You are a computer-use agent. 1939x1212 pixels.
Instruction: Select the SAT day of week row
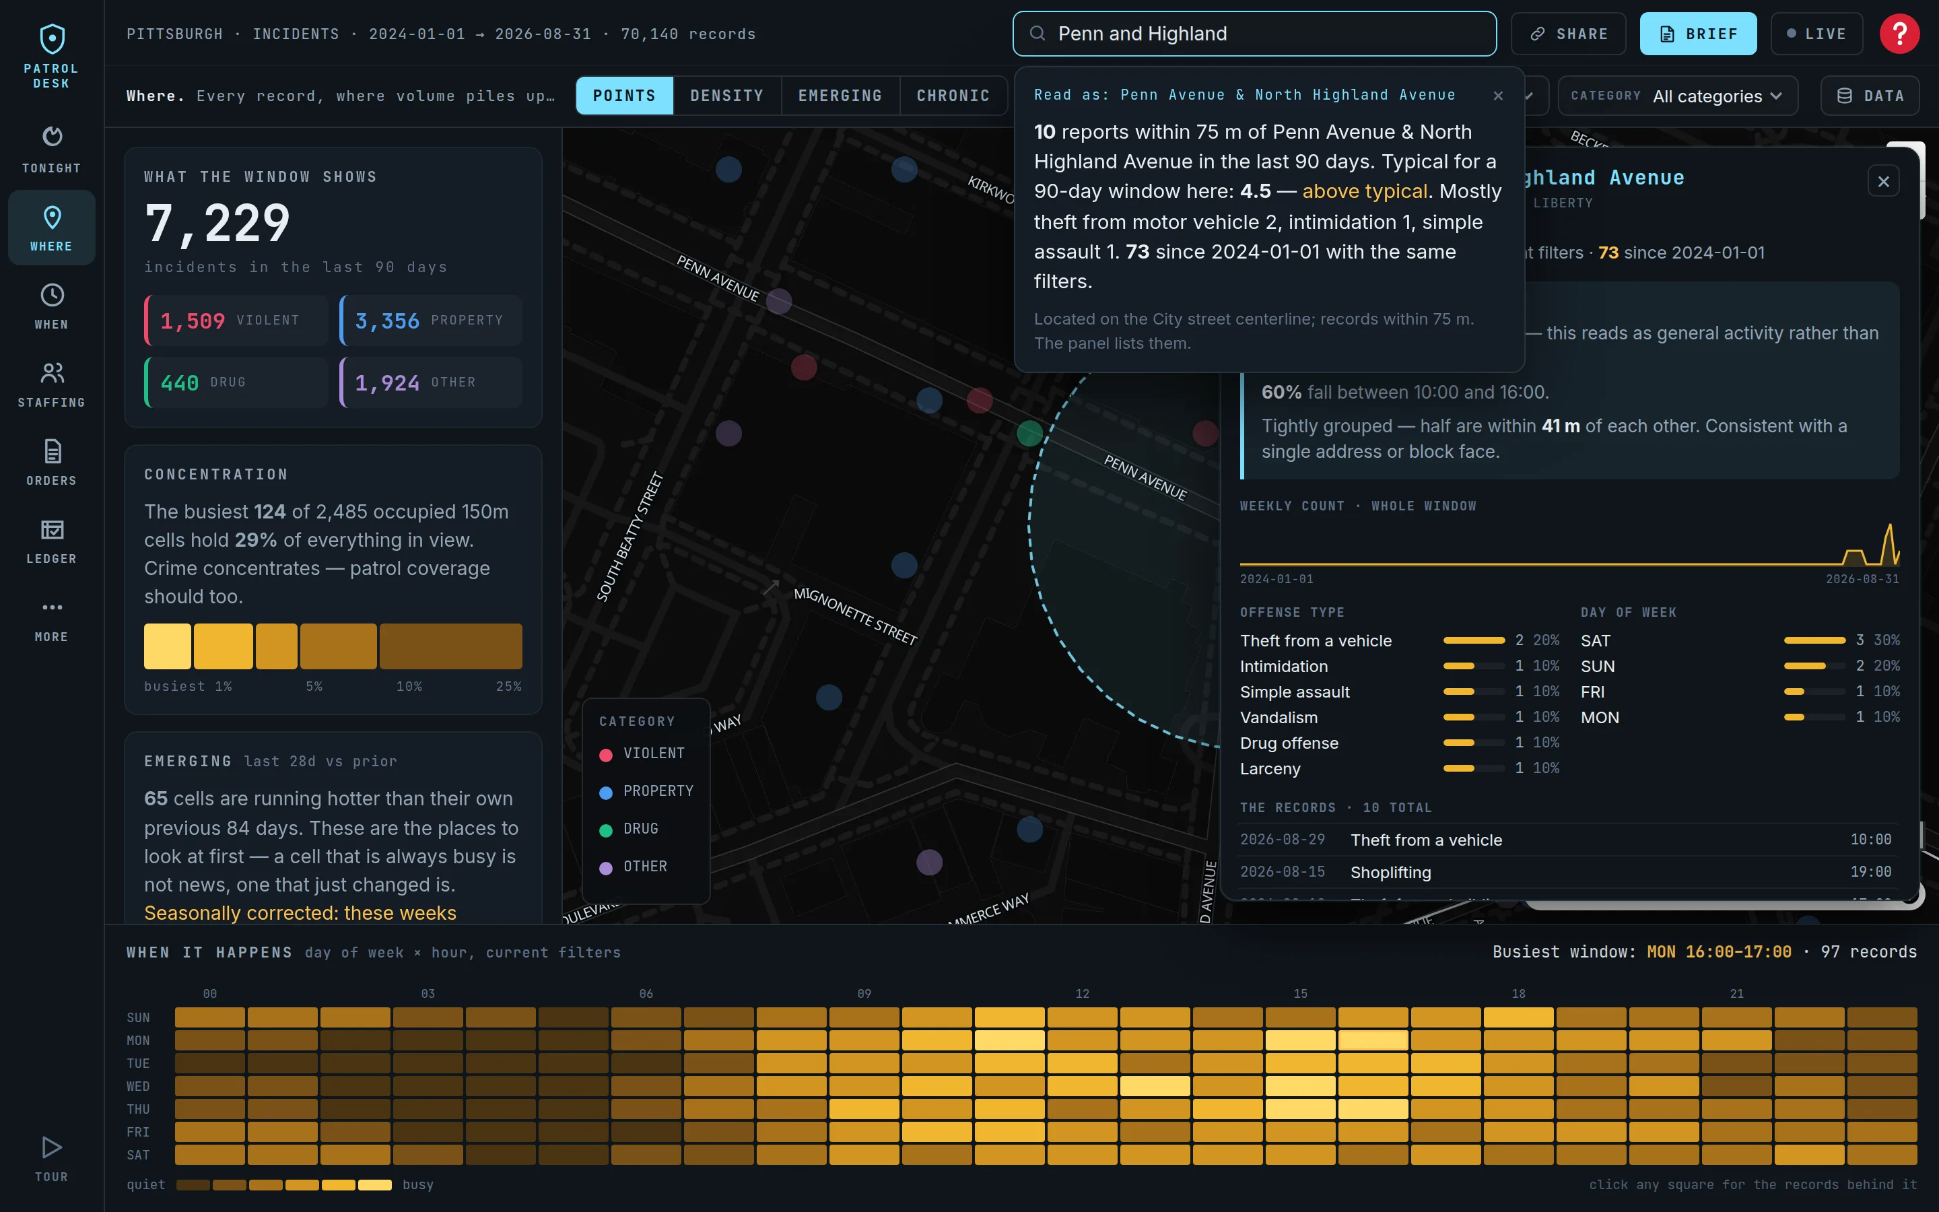1740,640
